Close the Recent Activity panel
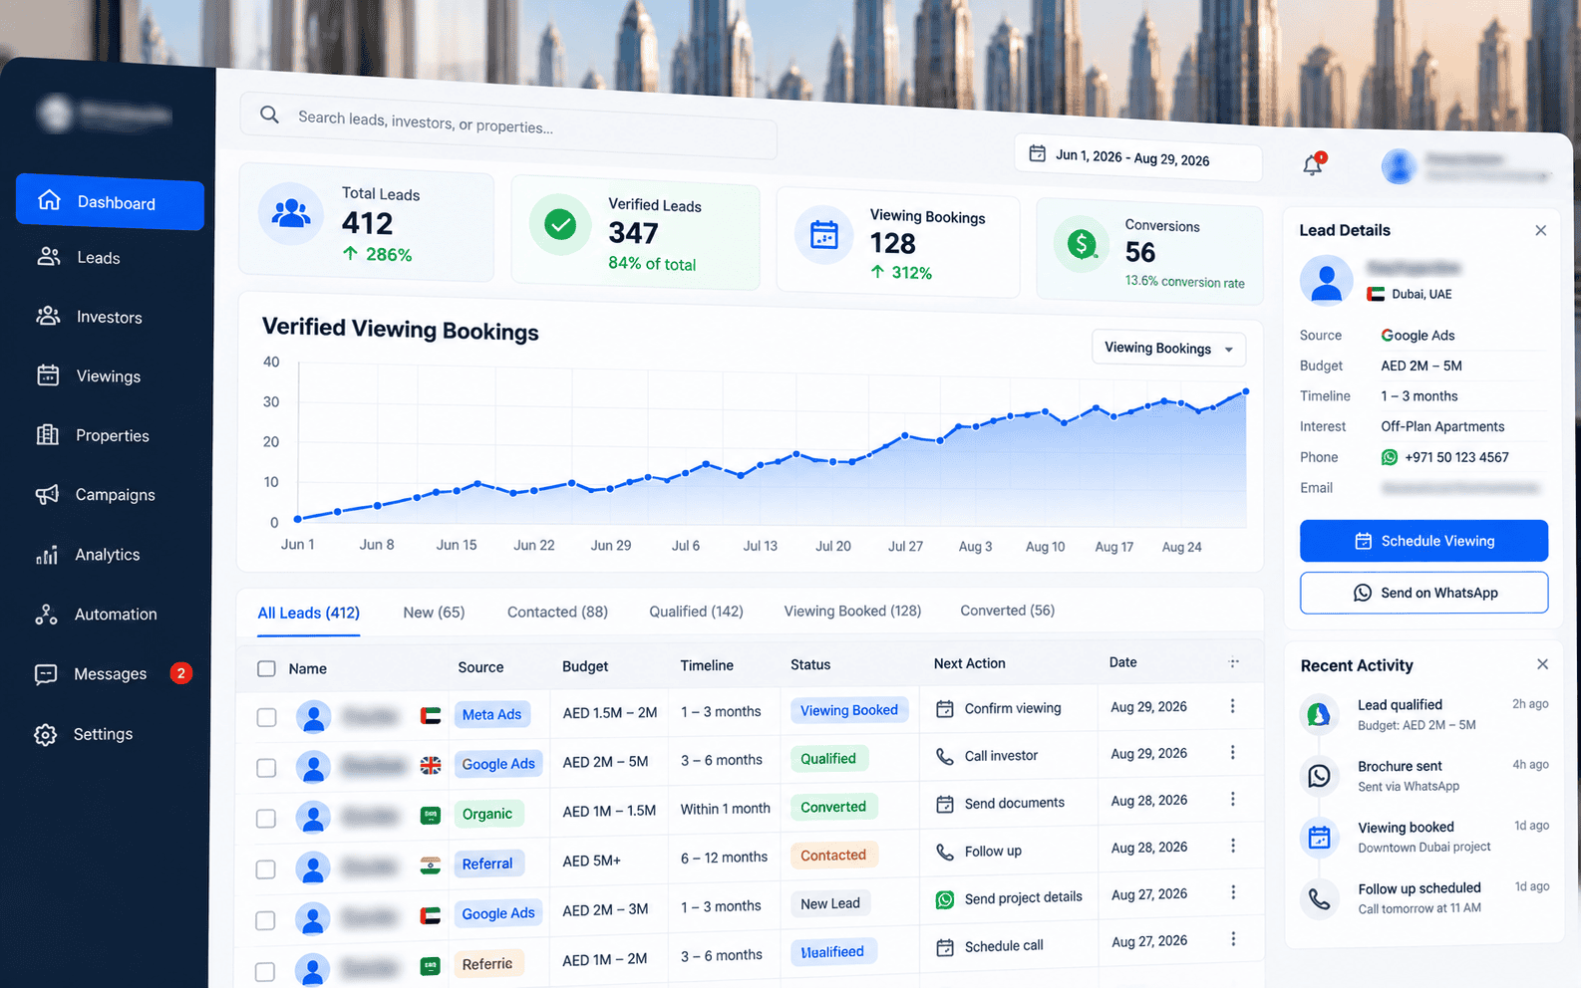The width and height of the screenshot is (1581, 988). [x=1542, y=664]
